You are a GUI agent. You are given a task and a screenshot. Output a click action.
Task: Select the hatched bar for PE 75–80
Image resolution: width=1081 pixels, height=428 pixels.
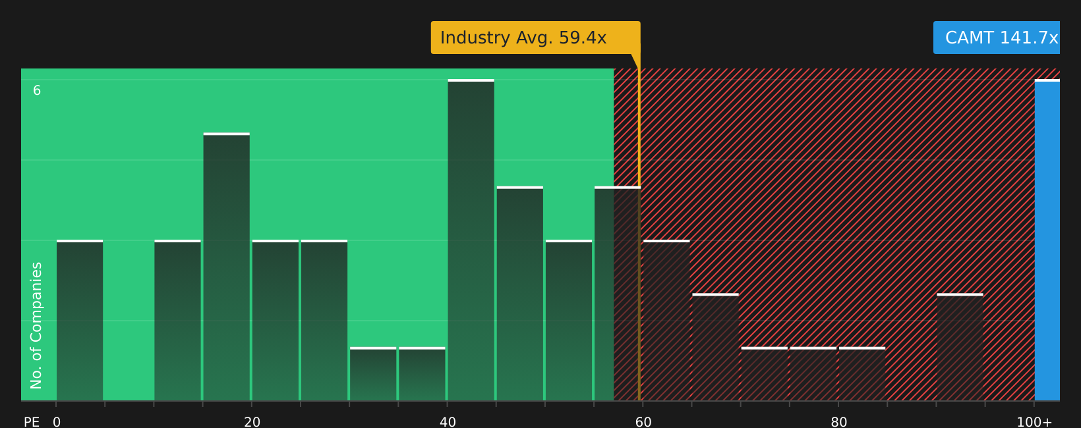(813, 374)
